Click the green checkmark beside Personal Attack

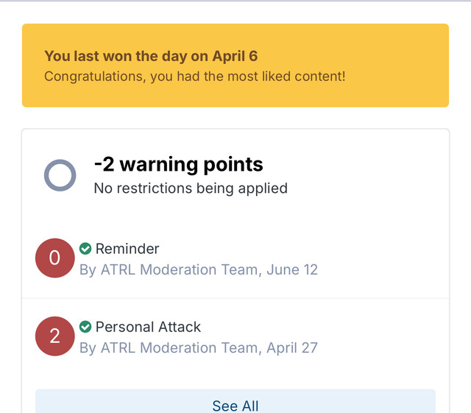click(85, 327)
